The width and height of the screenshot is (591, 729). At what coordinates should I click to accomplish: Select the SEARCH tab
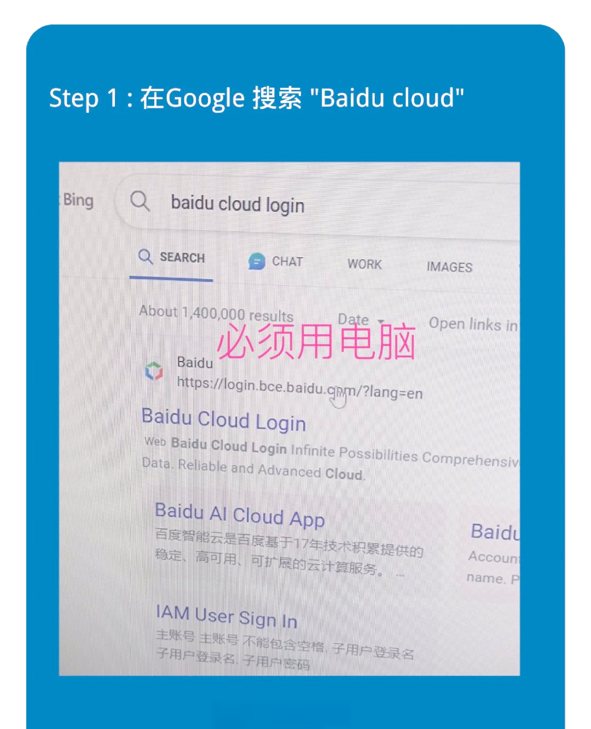pyautogui.click(x=172, y=257)
